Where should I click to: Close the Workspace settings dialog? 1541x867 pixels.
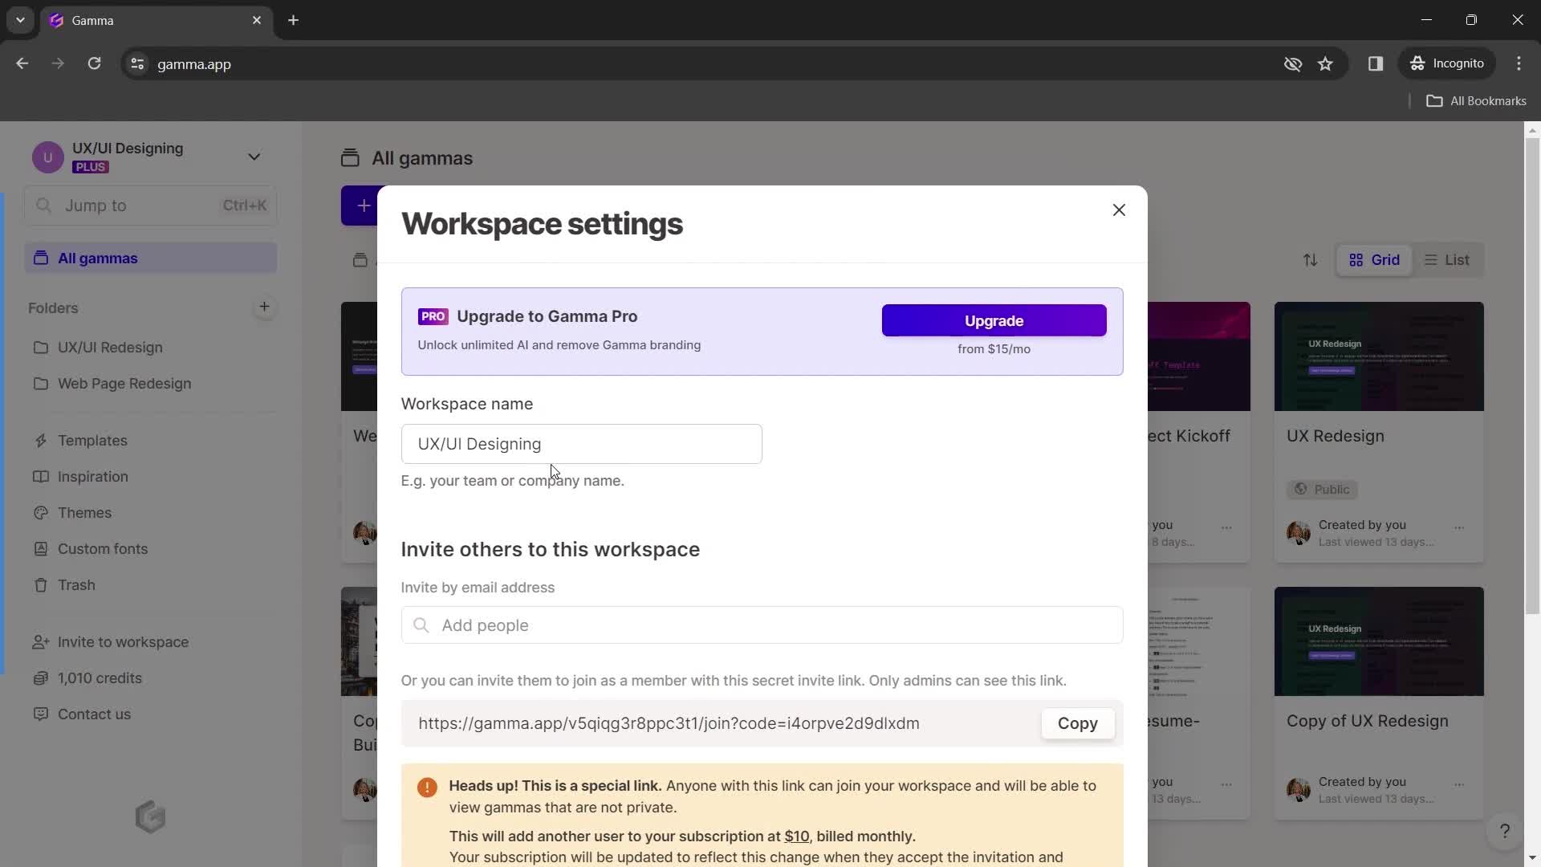pyautogui.click(x=1119, y=210)
